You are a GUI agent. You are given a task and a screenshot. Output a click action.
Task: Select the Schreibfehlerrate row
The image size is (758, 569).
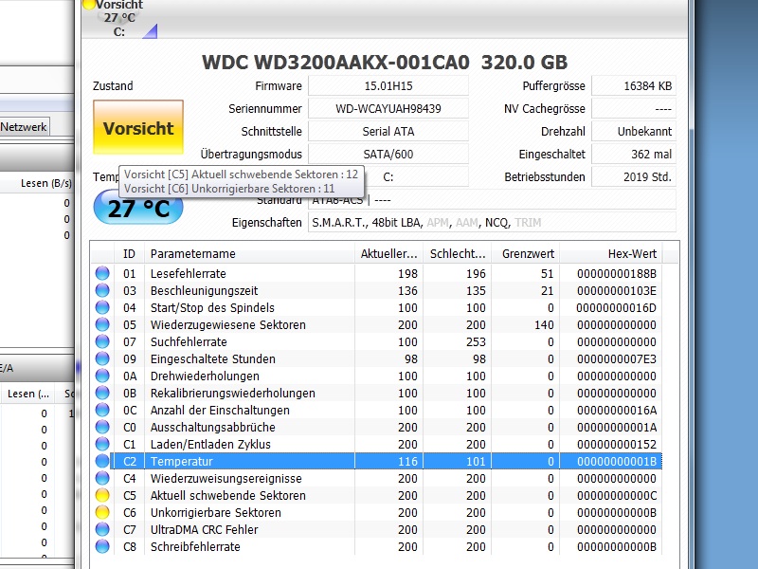click(x=377, y=546)
